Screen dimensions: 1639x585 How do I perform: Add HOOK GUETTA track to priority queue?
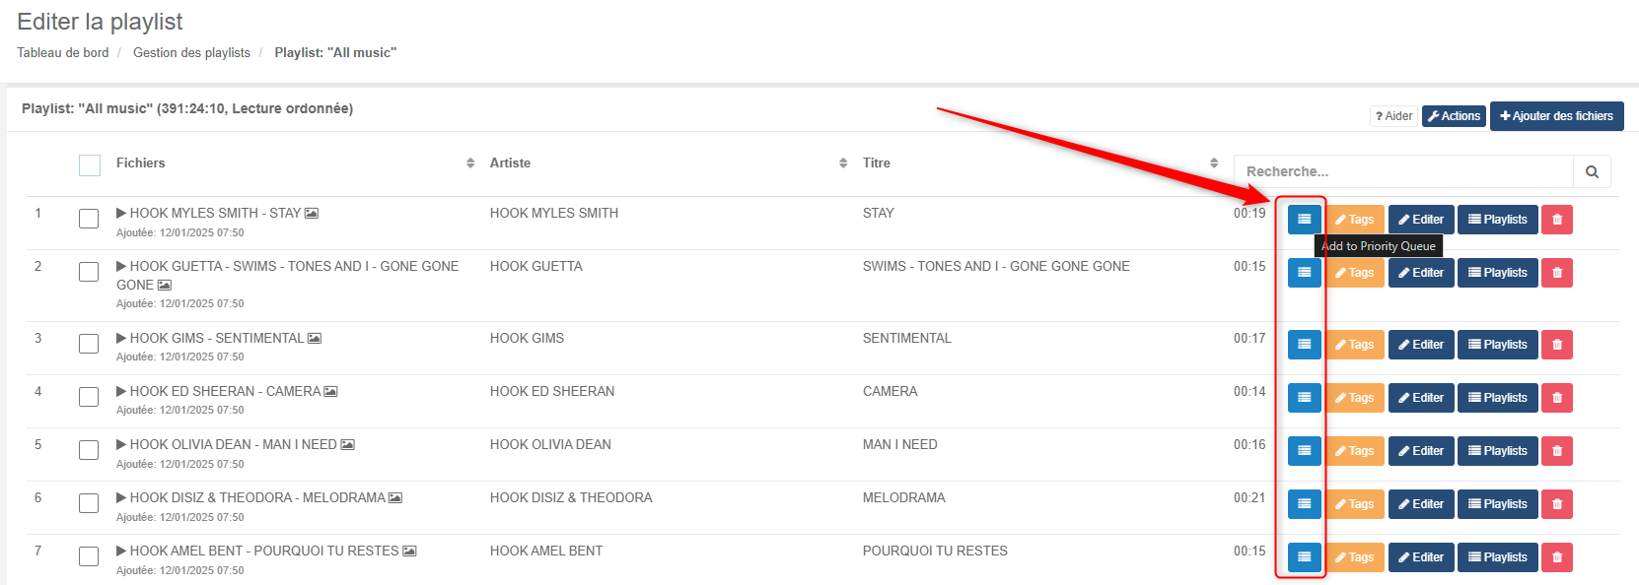1304,273
